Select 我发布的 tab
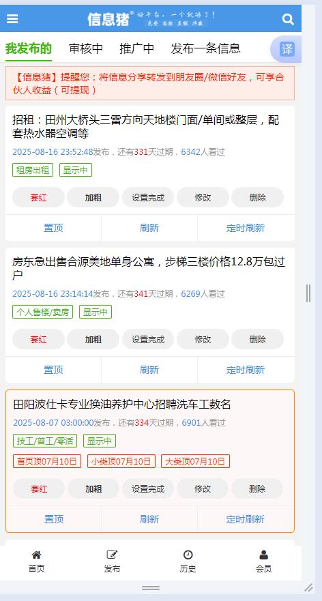The width and height of the screenshot is (322, 601). pyautogui.click(x=29, y=48)
